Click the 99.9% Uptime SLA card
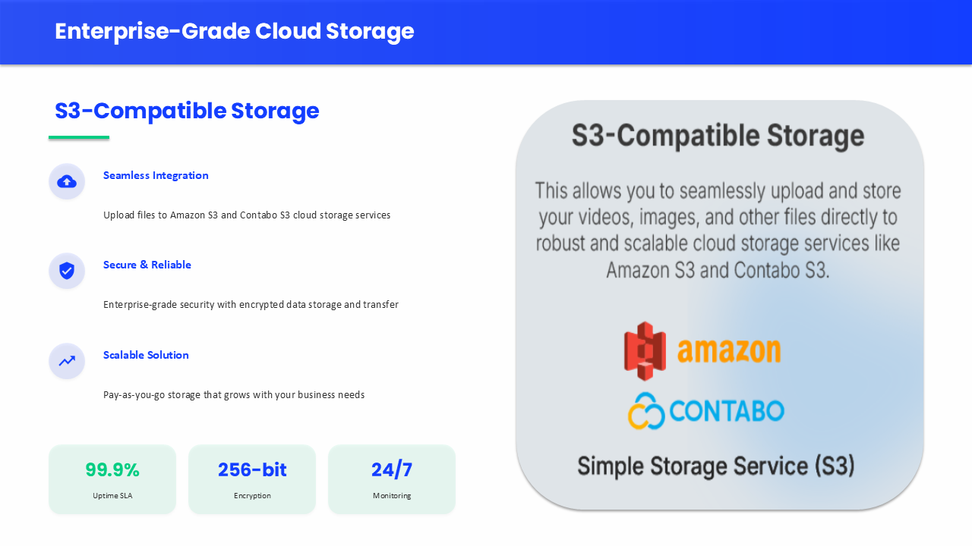972x546 pixels. 112,479
